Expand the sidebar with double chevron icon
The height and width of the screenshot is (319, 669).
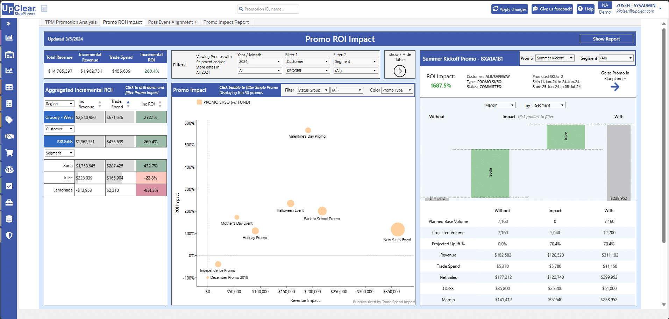(8, 24)
